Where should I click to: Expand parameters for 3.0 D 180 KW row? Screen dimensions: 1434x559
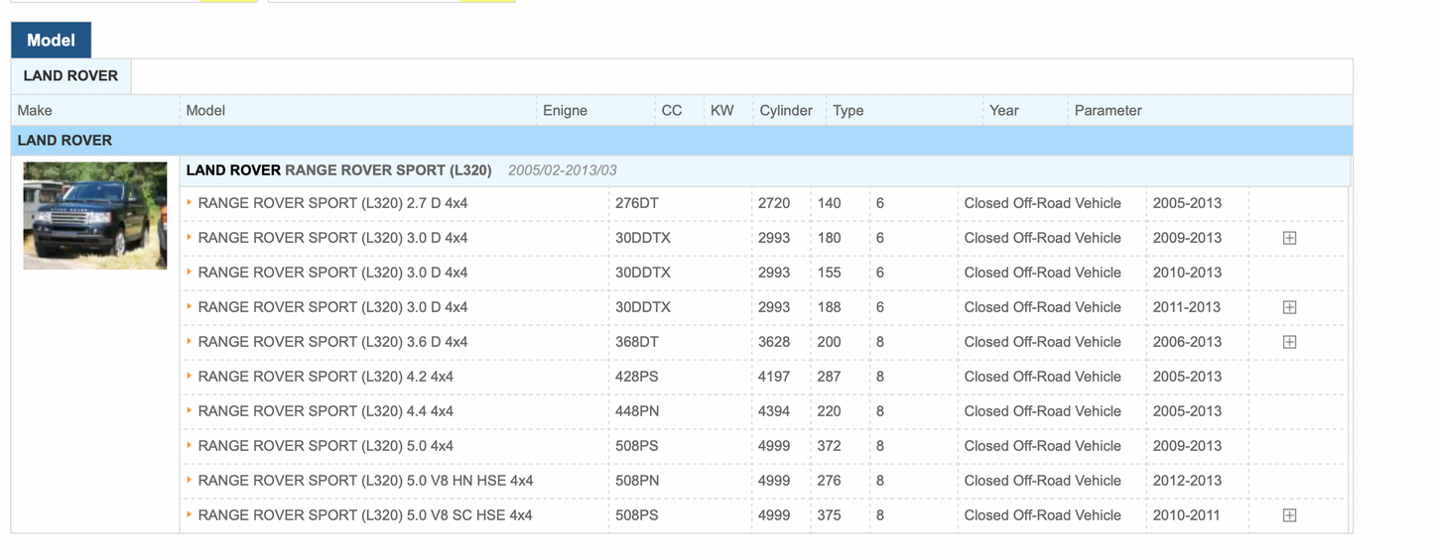1289,238
